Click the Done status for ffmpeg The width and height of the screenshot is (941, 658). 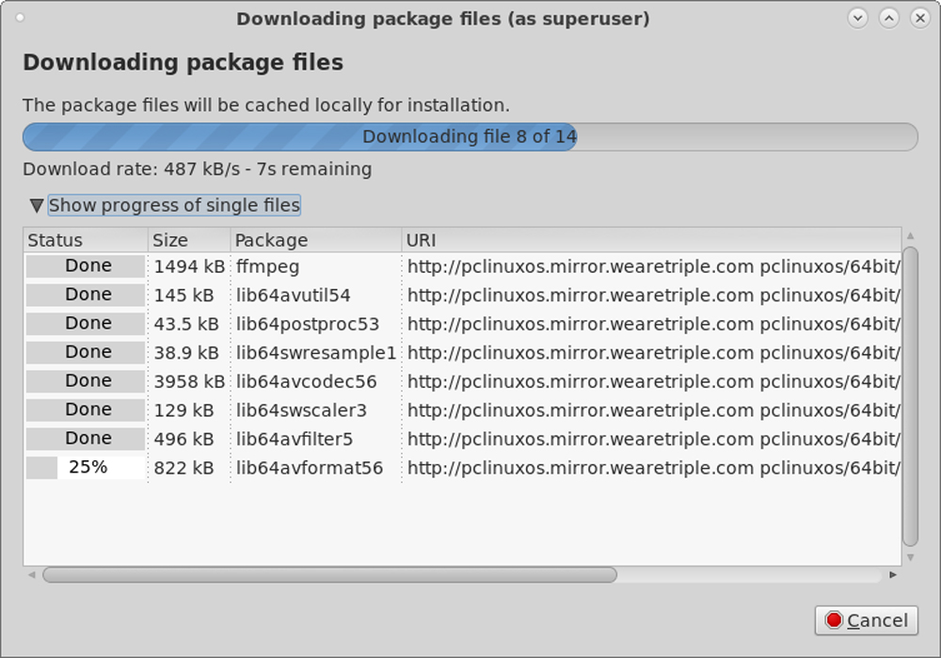pos(86,266)
